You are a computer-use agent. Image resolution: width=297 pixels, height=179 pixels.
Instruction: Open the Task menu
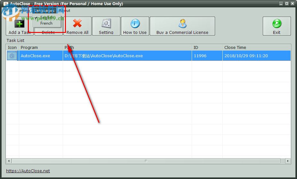pos(8,11)
